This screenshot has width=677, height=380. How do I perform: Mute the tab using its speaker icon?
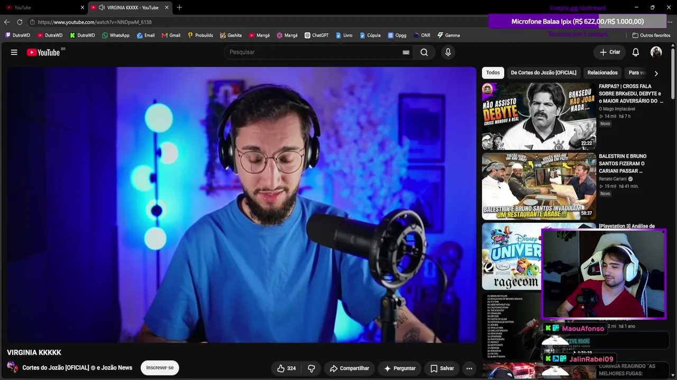(x=102, y=7)
